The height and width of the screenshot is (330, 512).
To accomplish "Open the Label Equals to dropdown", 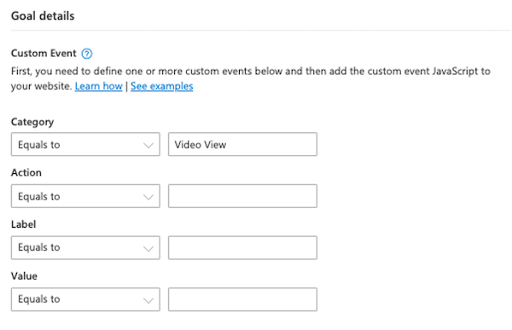I will pyautogui.click(x=85, y=248).
